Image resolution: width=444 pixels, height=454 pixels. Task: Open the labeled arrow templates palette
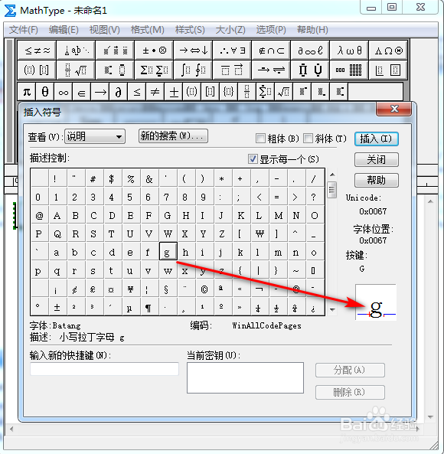coord(271,70)
